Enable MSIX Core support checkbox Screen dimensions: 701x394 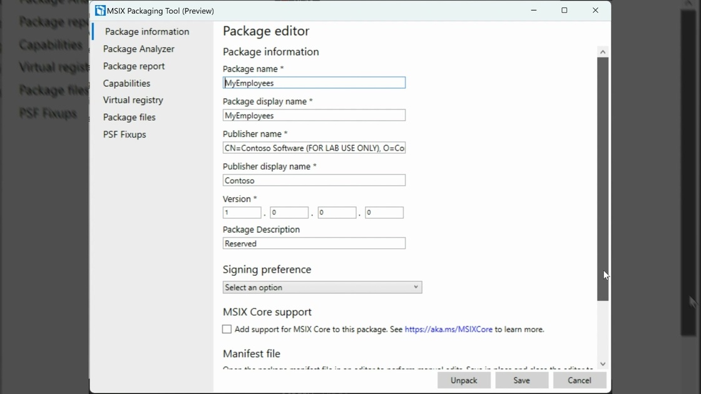click(x=227, y=329)
